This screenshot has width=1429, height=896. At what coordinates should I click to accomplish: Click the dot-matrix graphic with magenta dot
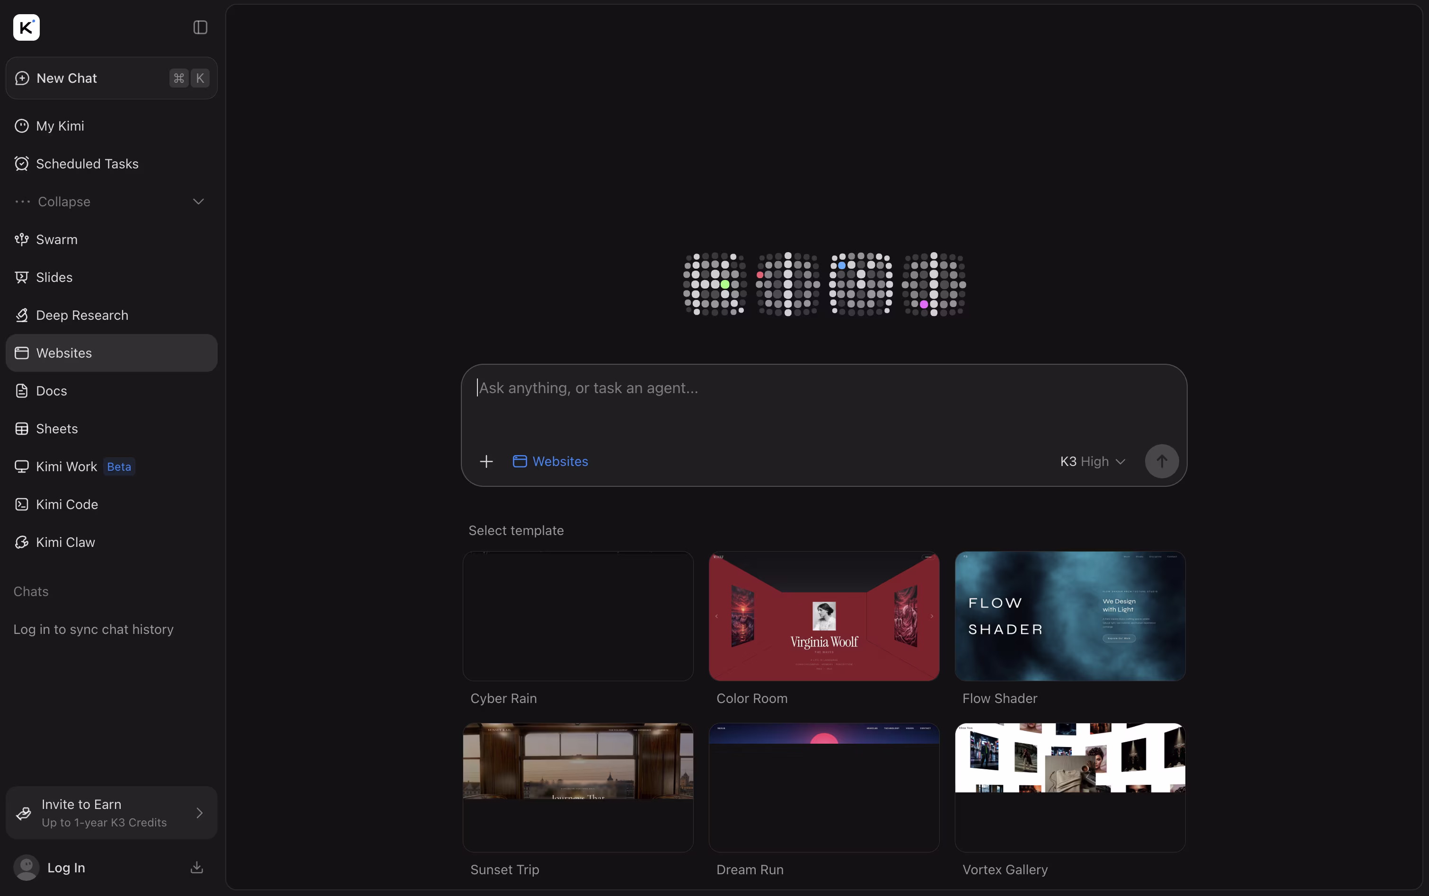pos(934,284)
